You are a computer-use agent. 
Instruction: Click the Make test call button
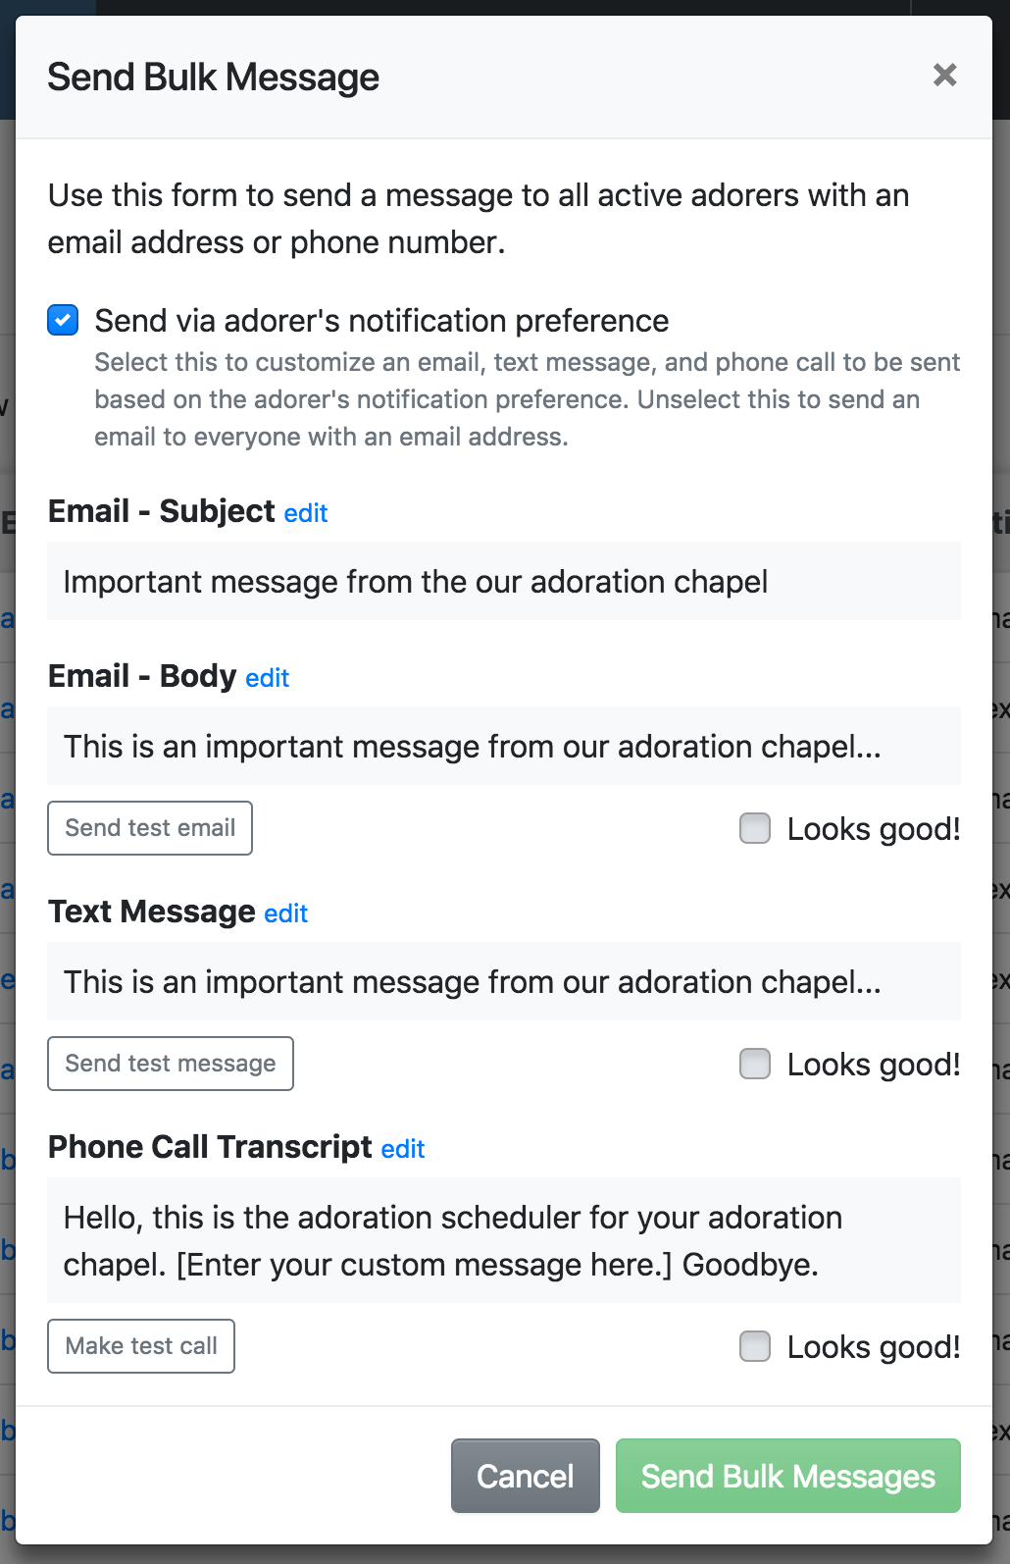coord(141,1346)
